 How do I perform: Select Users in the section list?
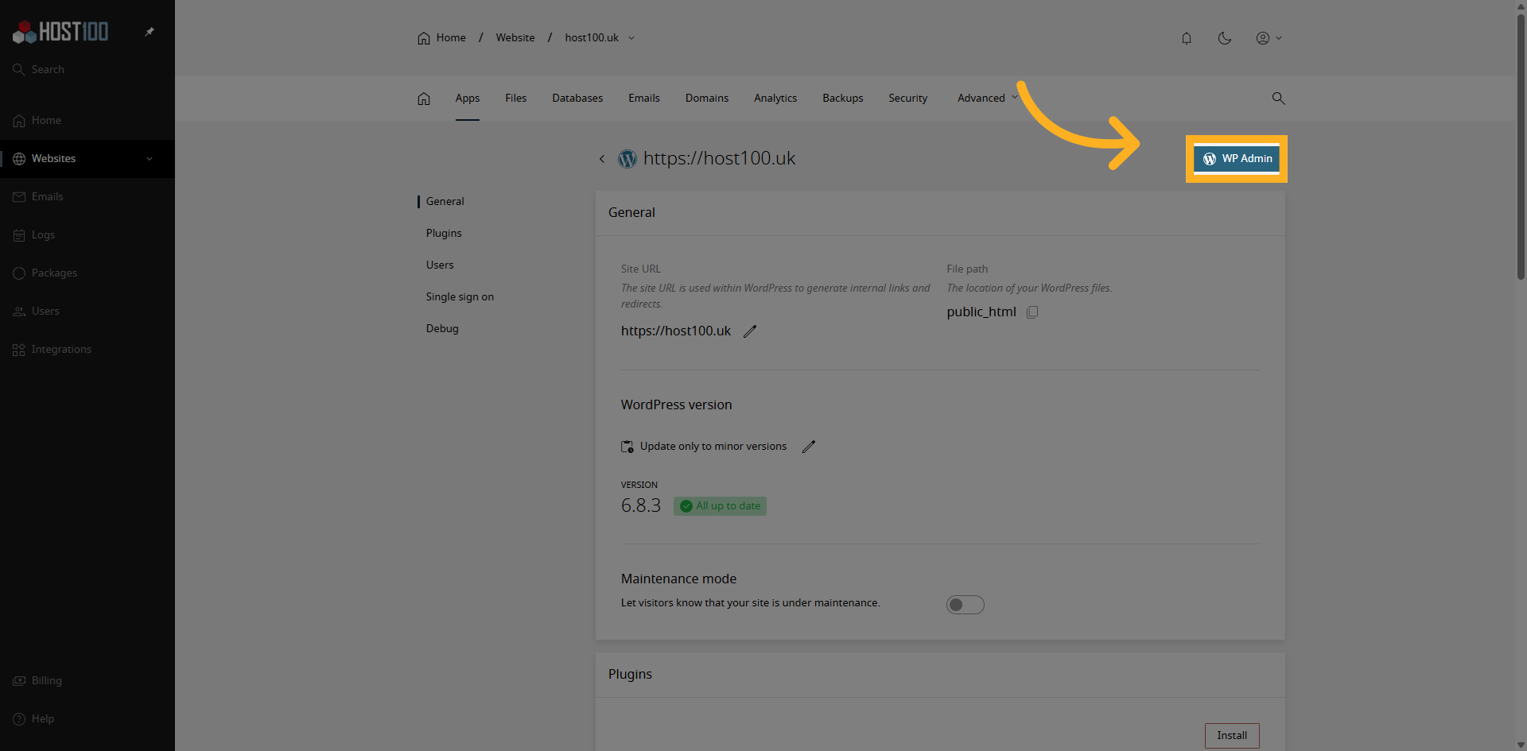point(440,265)
